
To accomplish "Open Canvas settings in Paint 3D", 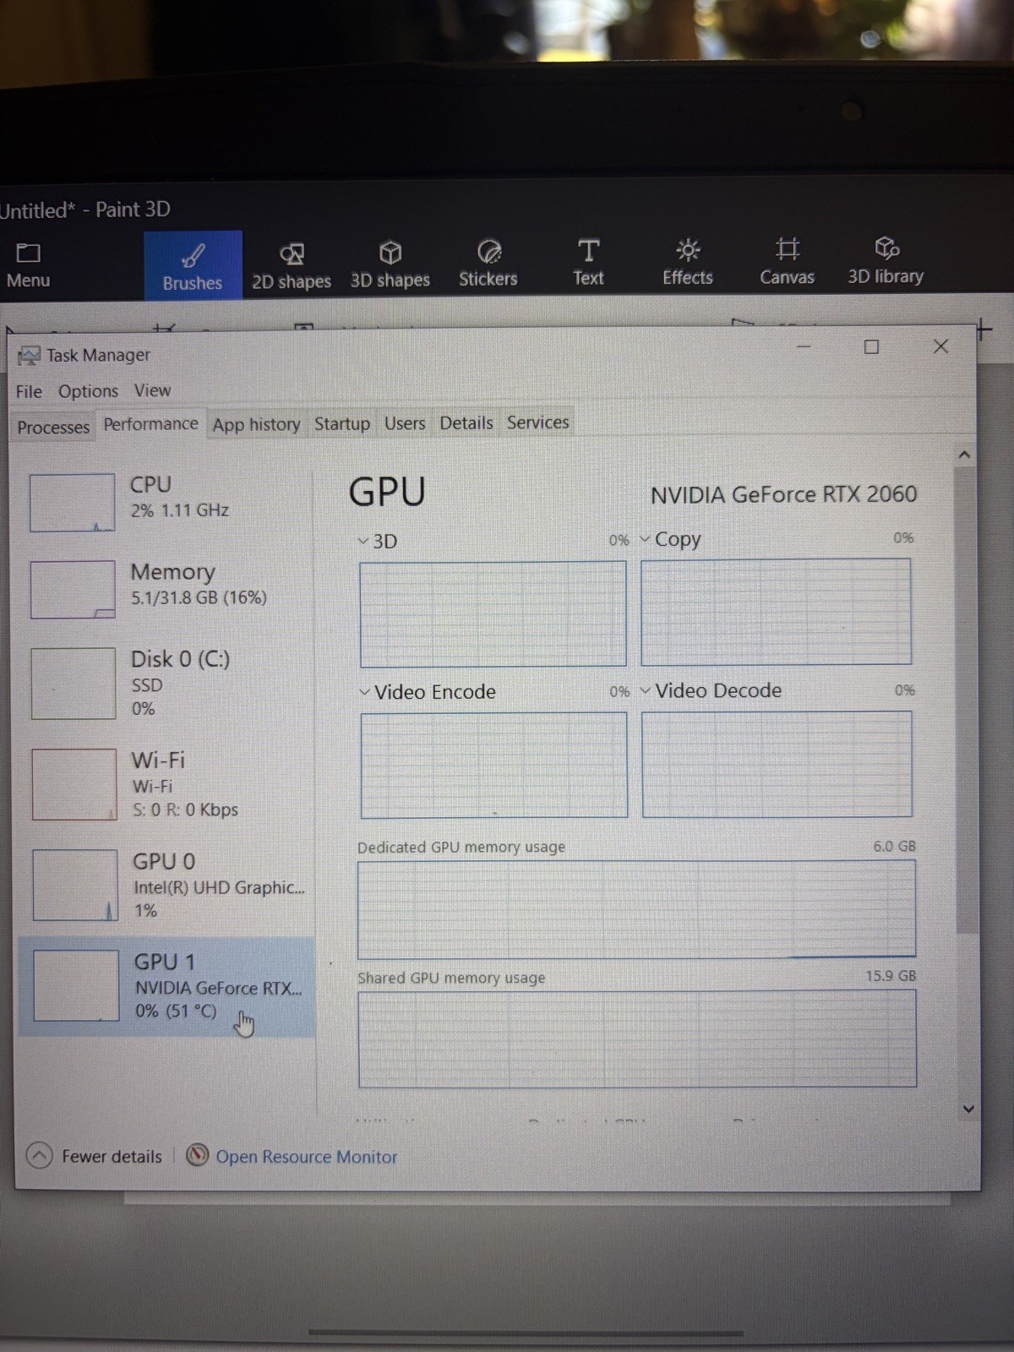I will pos(787,262).
